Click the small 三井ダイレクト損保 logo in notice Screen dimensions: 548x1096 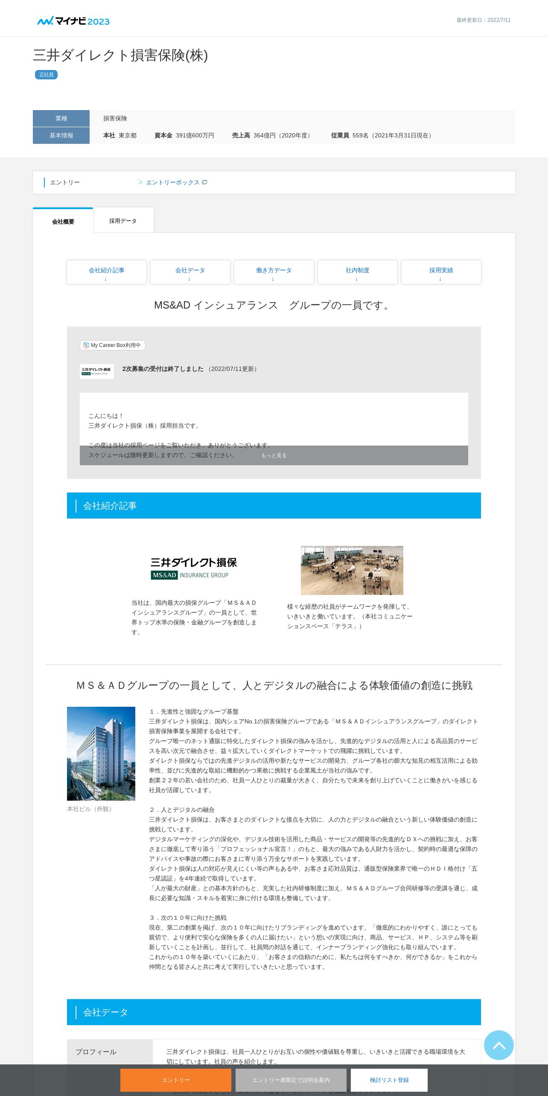97,371
